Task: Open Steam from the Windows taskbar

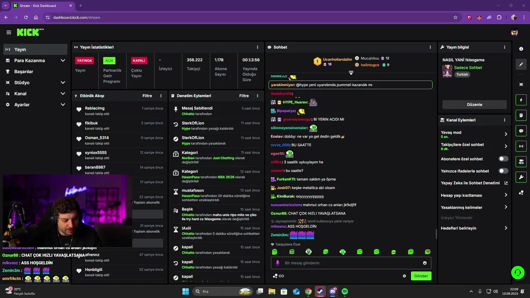Action: [x=320, y=291]
